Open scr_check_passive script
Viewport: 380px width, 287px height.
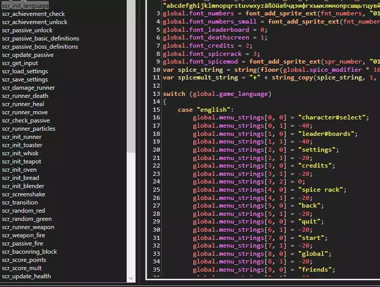26,120
